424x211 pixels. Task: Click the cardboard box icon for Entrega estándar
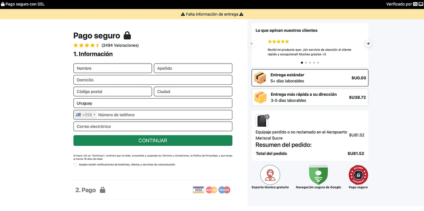(x=260, y=78)
